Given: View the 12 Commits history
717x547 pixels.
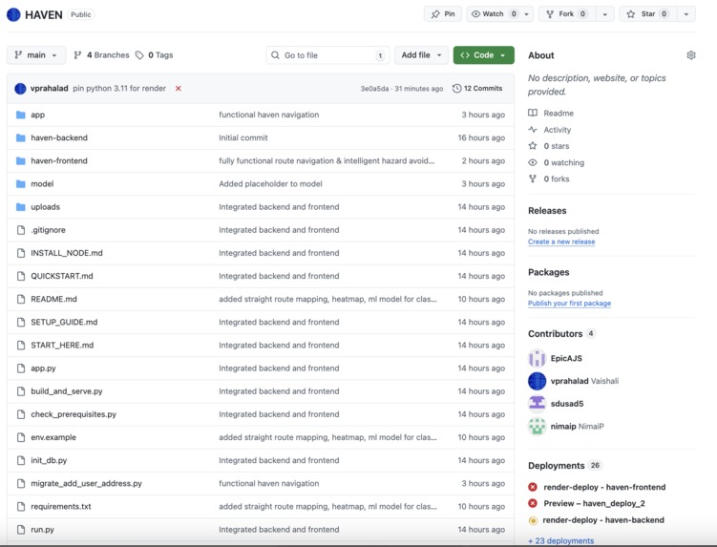Looking at the screenshot, I should click(477, 88).
